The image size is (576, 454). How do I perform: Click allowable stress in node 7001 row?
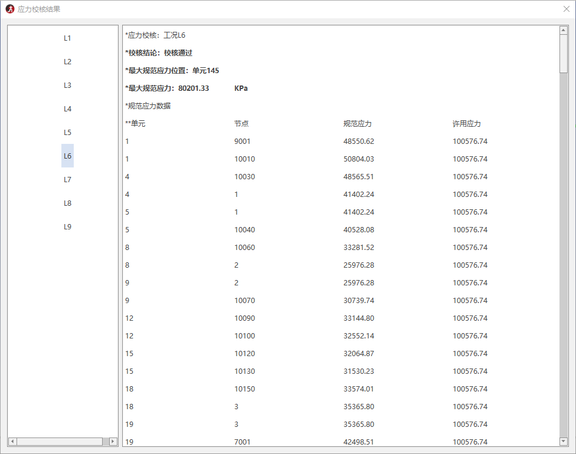tap(470, 442)
